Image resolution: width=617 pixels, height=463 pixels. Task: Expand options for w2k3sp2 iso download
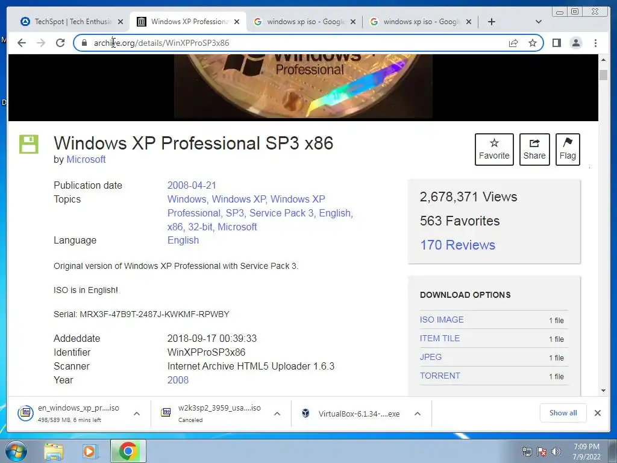pyautogui.click(x=277, y=414)
